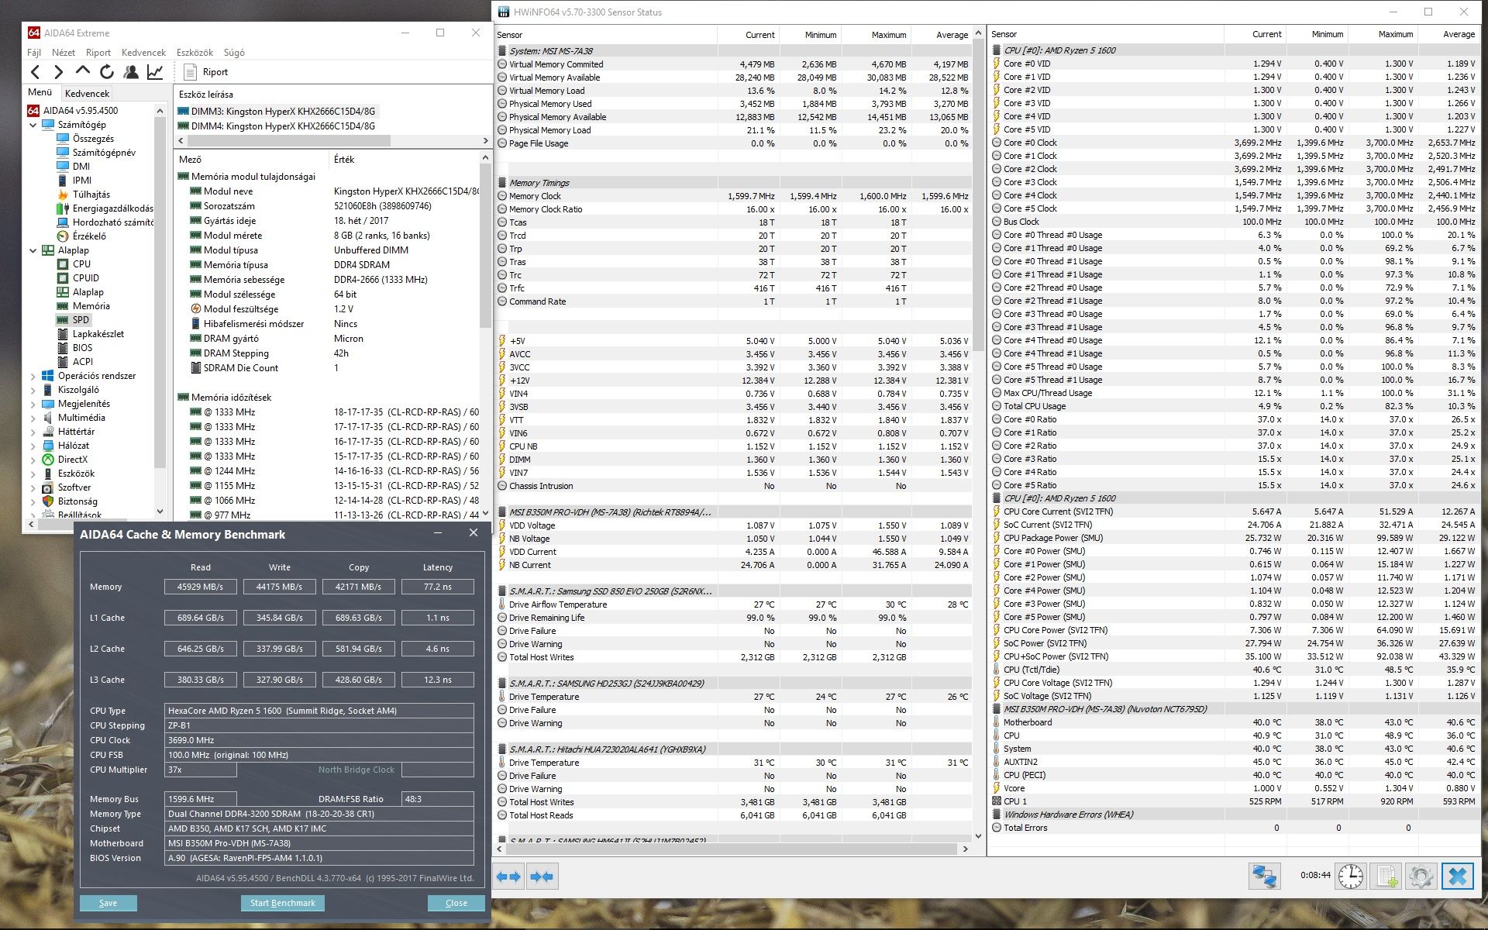Expand the Multimédia tree node
Image resolution: width=1488 pixels, height=930 pixels.
(x=33, y=418)
